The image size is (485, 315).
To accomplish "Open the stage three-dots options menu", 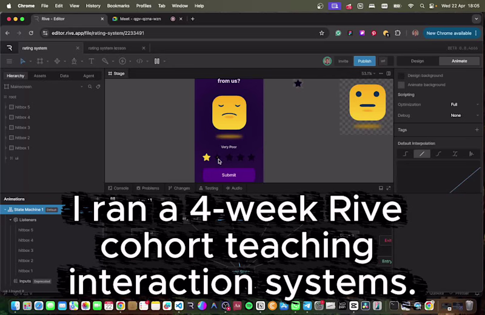I will [x=381, y=73].
